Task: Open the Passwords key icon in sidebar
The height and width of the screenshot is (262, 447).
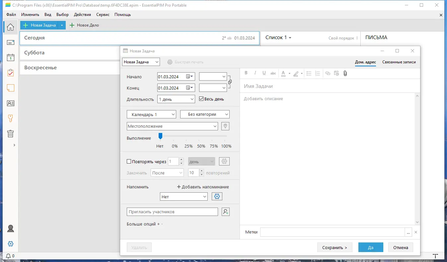Action: (x=11, y=118)
